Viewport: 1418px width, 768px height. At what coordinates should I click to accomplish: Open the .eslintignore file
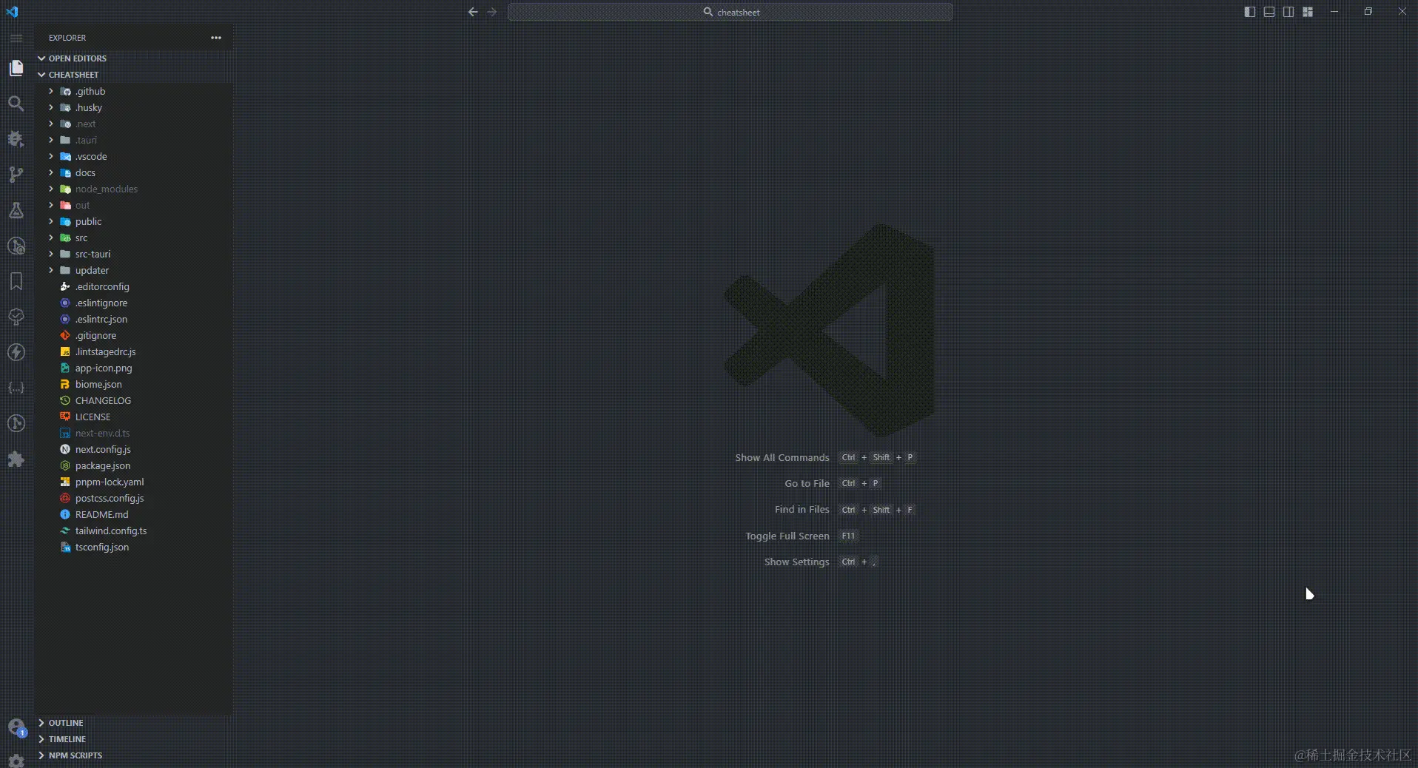tap(133, 303)
